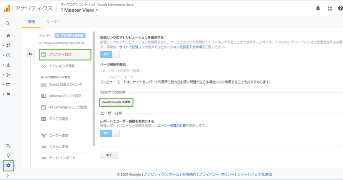Open Ad Exchange のリンク設定 menu item
This screenshot has width=343, height=180.
point(65,107)
